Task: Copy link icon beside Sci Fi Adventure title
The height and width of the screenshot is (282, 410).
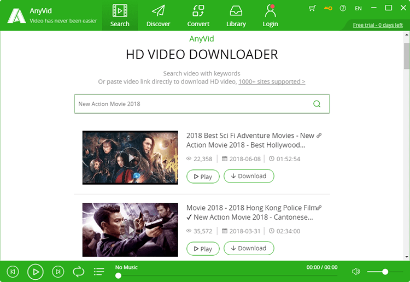Action: click(319, 136)
